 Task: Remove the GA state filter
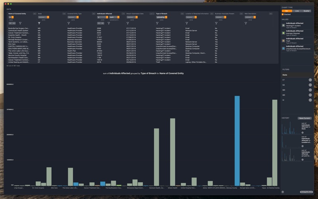click(x=310, y=85)
